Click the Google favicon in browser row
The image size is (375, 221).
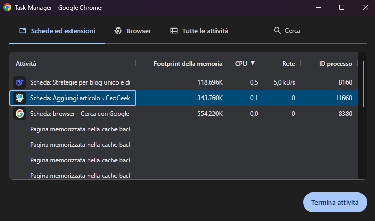(x=20, y=114)
